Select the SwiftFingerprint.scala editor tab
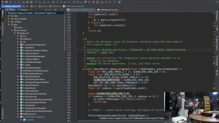 (108, 10)
